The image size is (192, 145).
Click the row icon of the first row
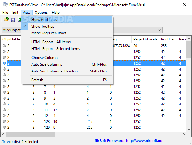(4, 46)
